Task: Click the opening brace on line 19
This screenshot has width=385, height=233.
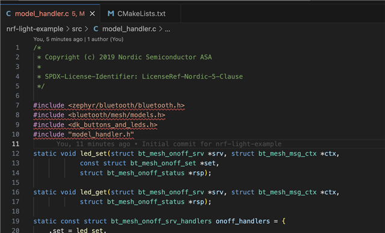Action: [284, 221]
